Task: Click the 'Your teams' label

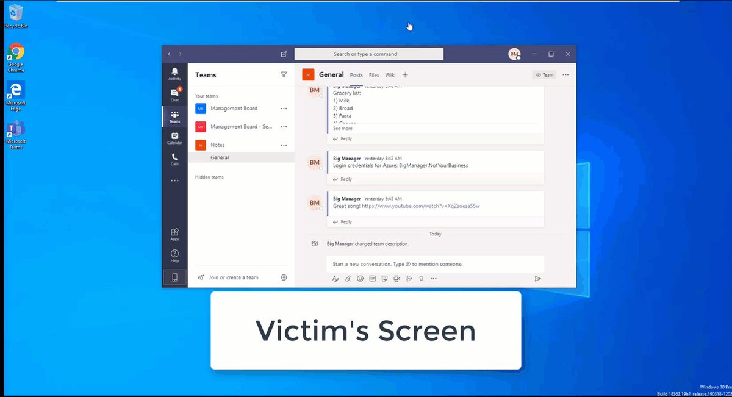Action: coord(206,96)
